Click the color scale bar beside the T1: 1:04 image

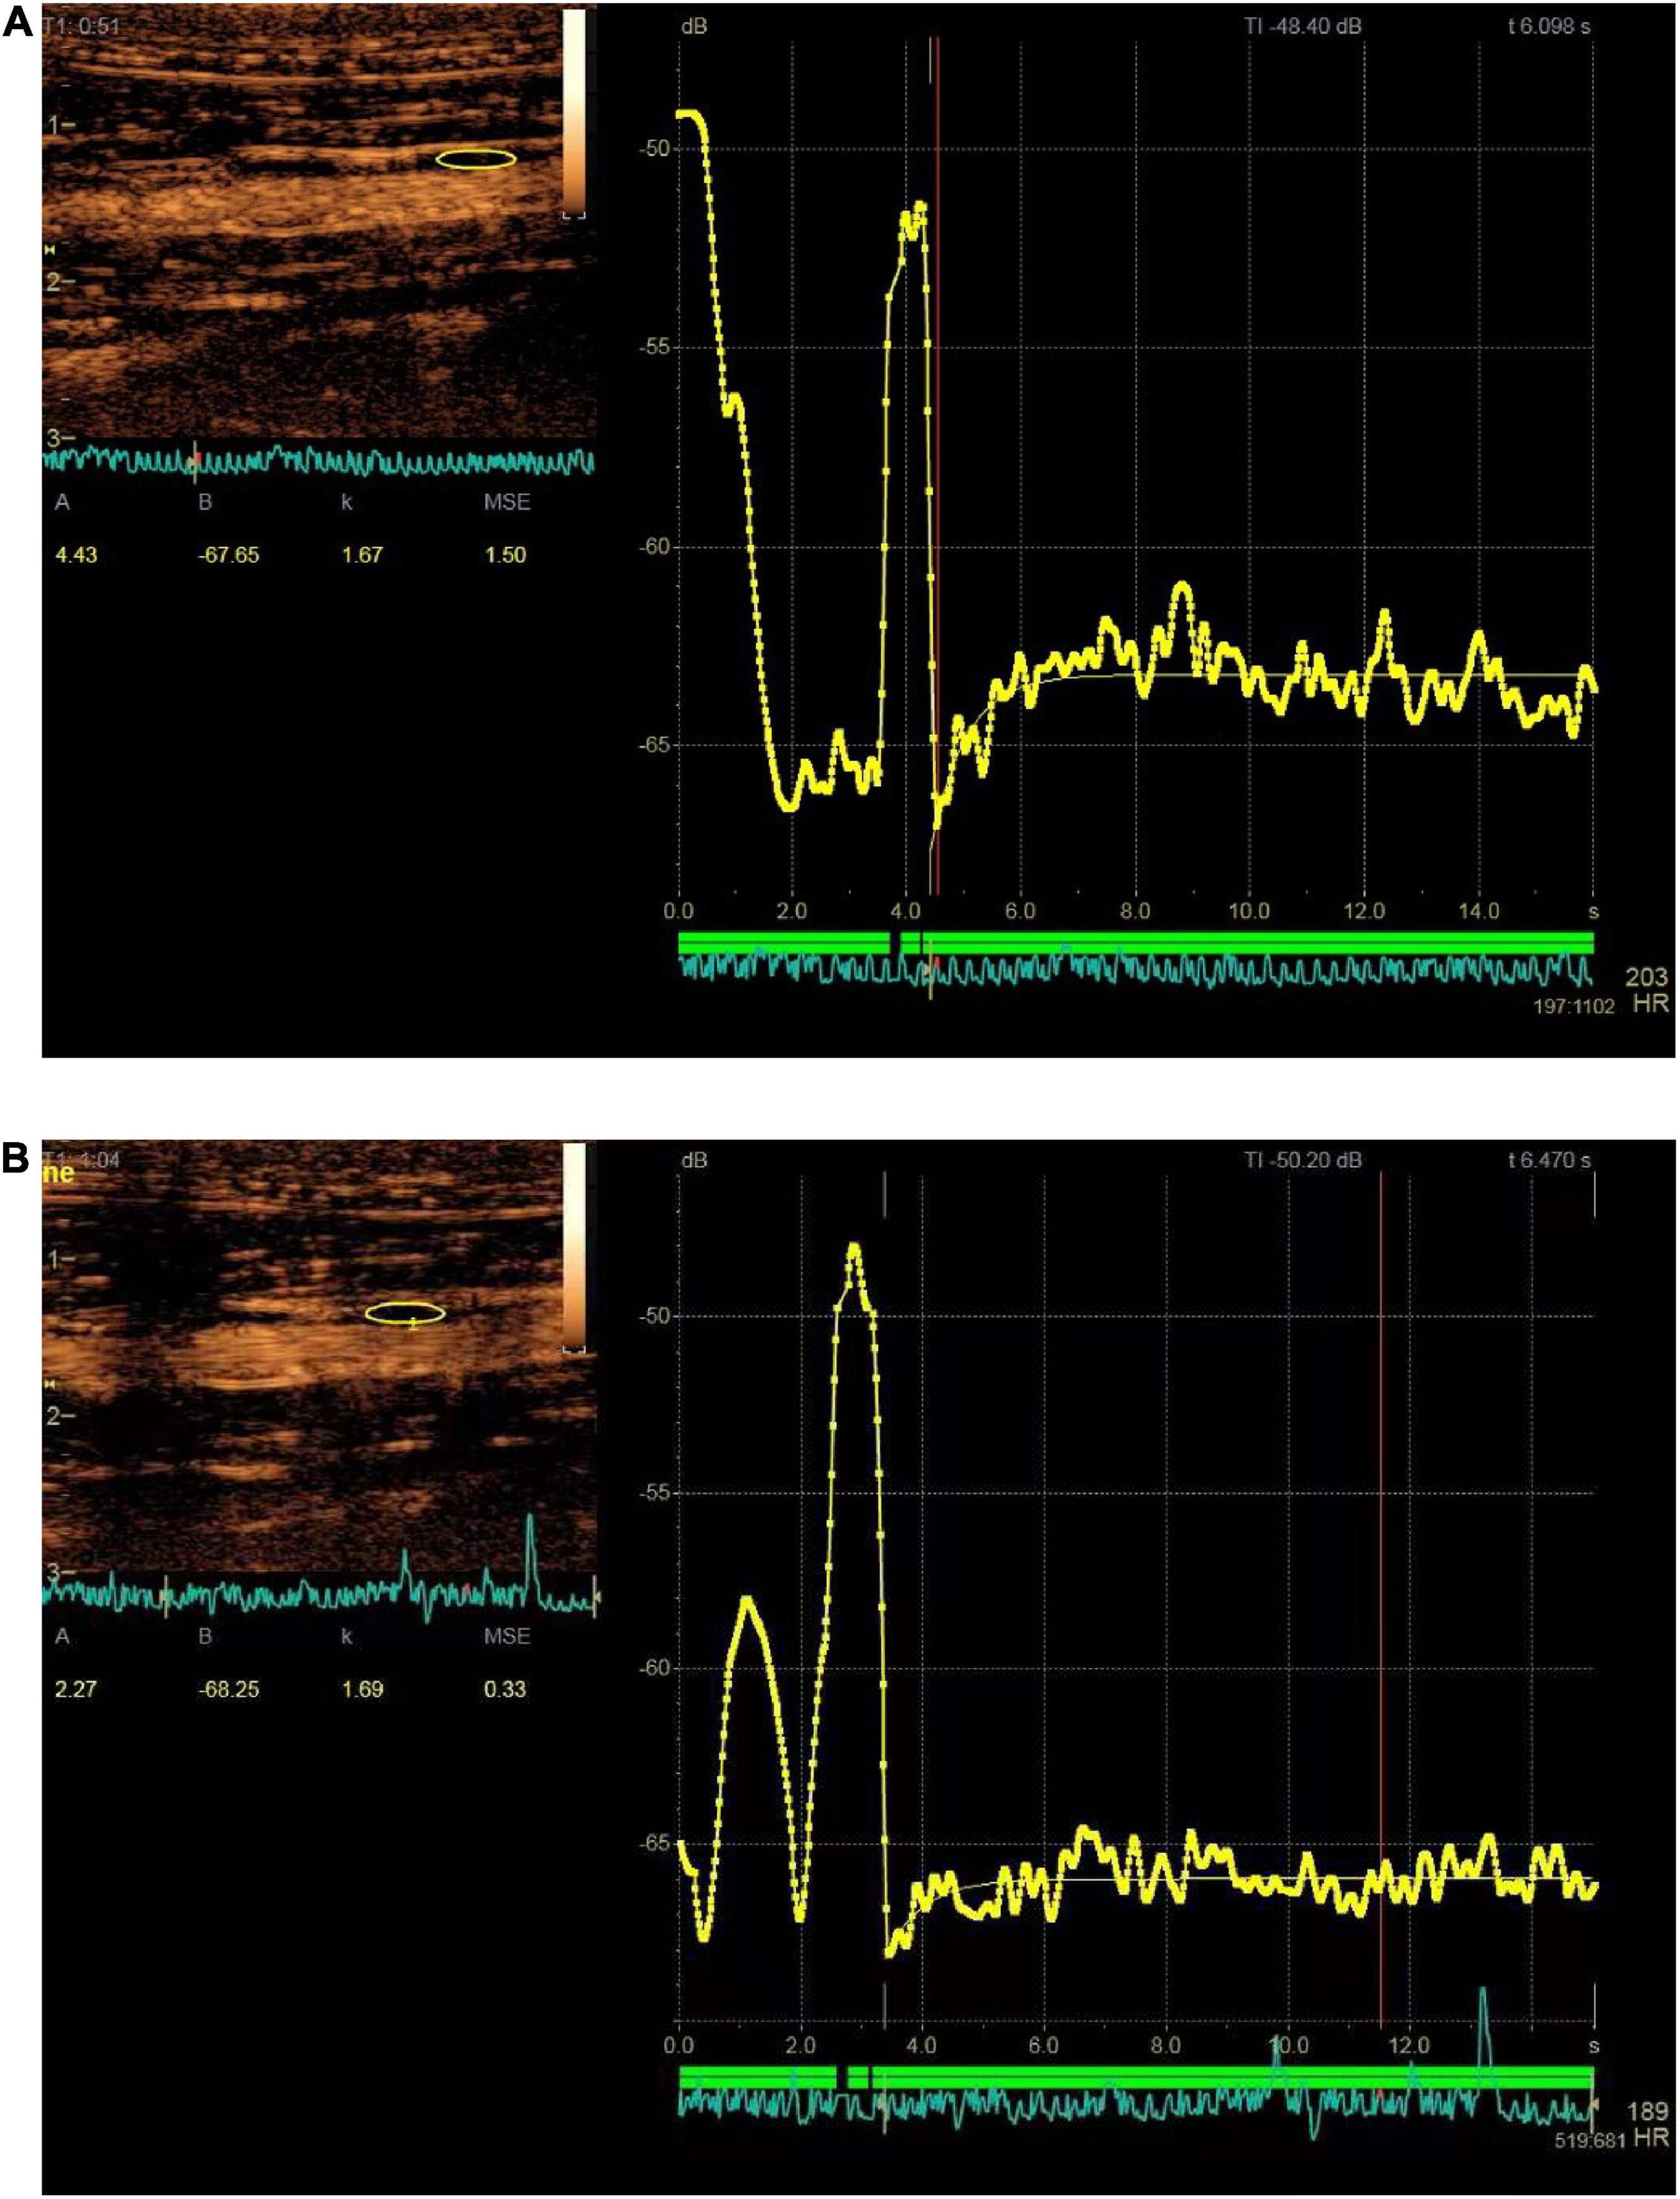tap(574, 1248)
